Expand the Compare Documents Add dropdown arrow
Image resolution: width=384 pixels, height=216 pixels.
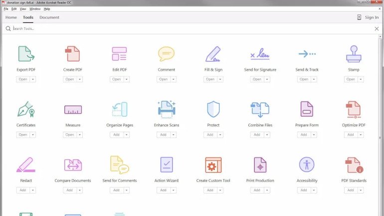pyautogui.click(x=80, y=190)
